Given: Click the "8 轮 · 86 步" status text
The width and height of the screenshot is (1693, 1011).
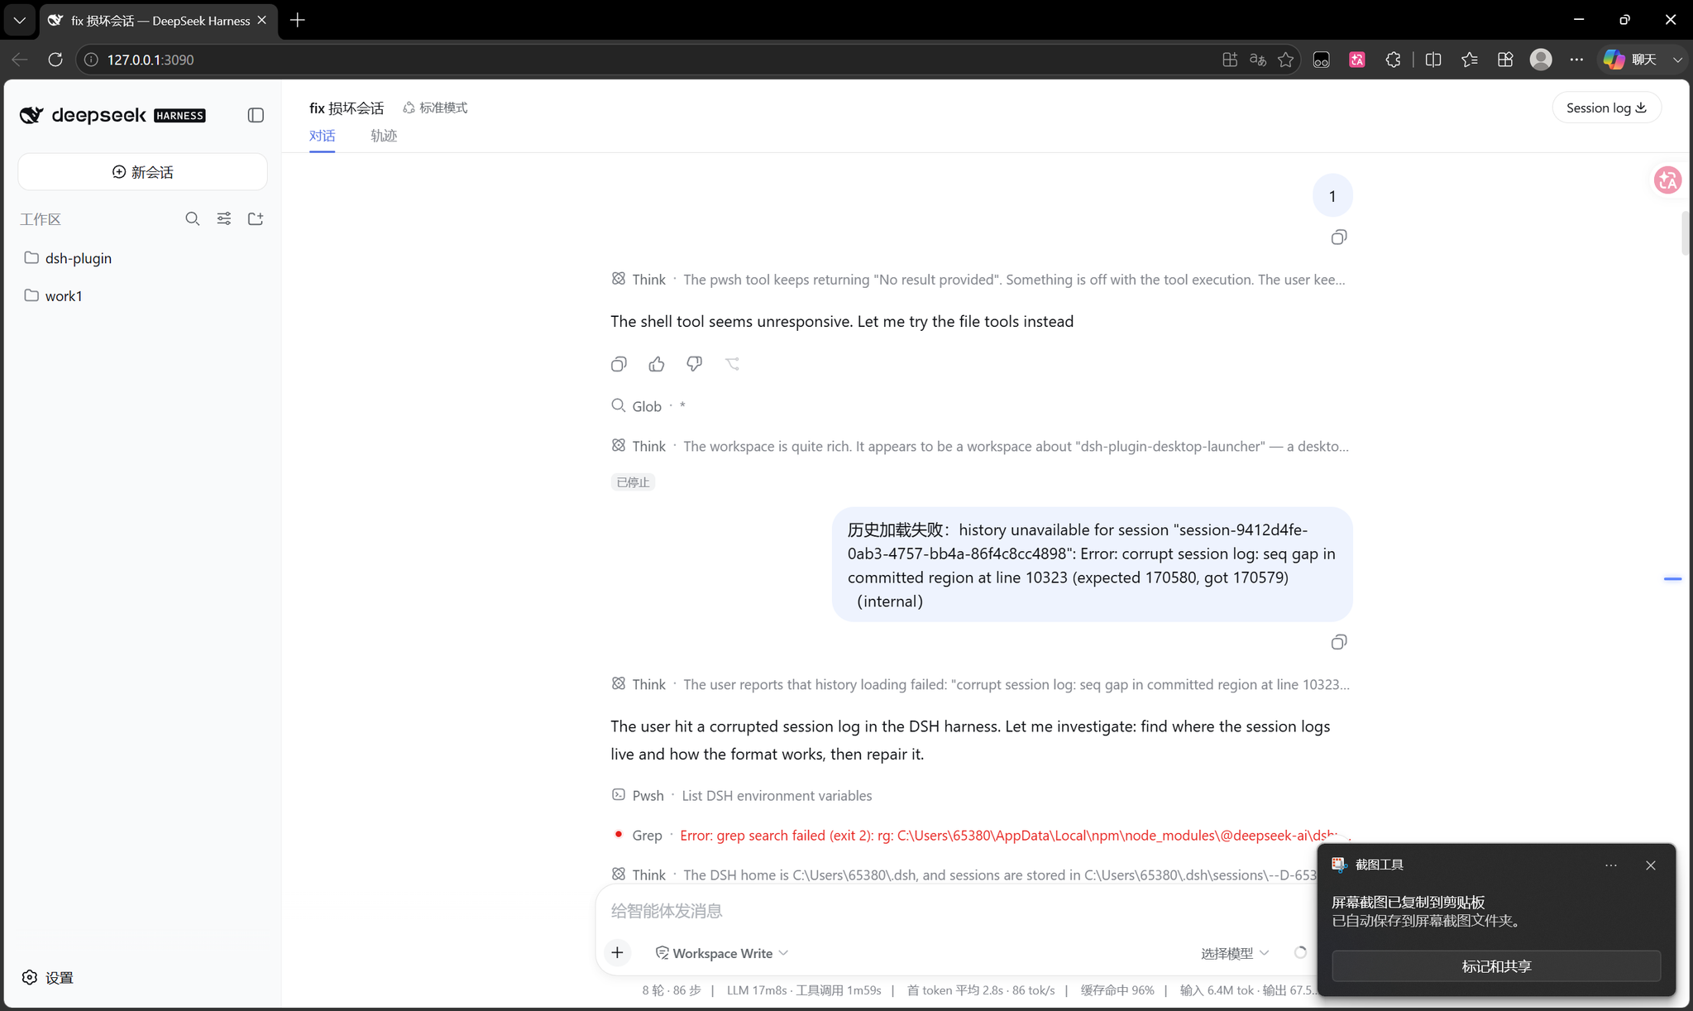Looking at the screenshot, I should click(672, 990).
